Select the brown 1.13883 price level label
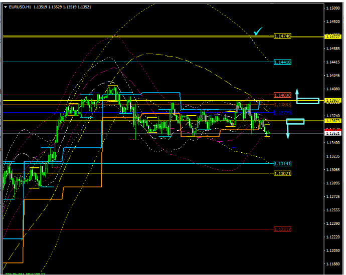This screenshot has height=275, width=346. pos(282,104)
